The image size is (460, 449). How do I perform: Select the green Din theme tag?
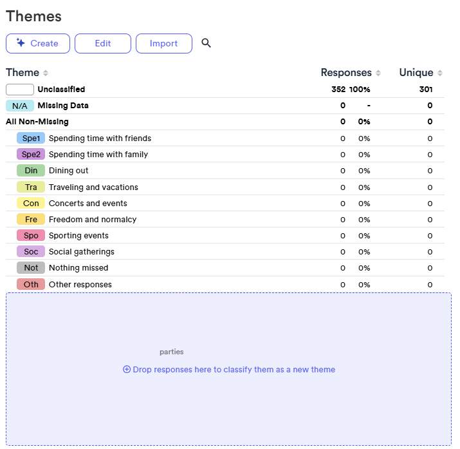[x=31, y=171]
